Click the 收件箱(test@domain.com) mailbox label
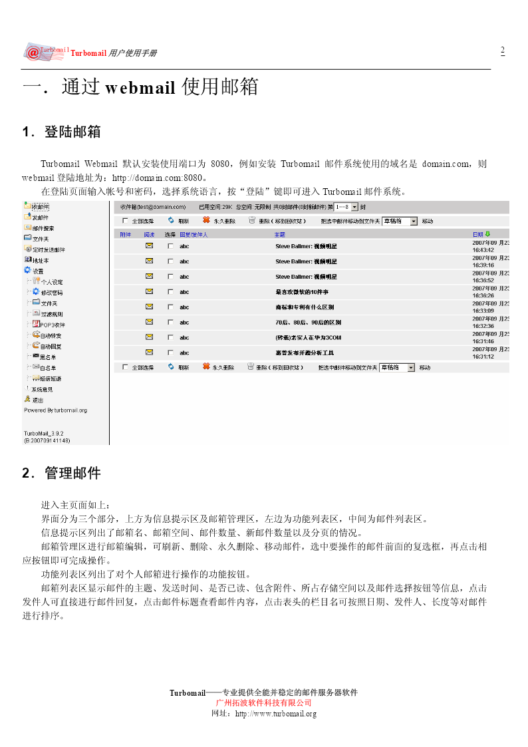The height and width of the screenshot is (747, 528). coord(153,208)
